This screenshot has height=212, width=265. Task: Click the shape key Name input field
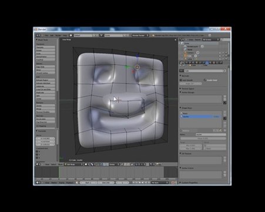pos(211,135)
